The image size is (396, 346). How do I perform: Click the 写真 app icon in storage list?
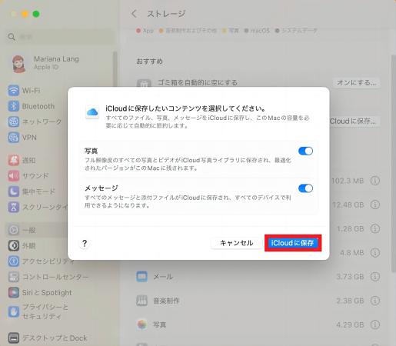(x=141, y=324)
